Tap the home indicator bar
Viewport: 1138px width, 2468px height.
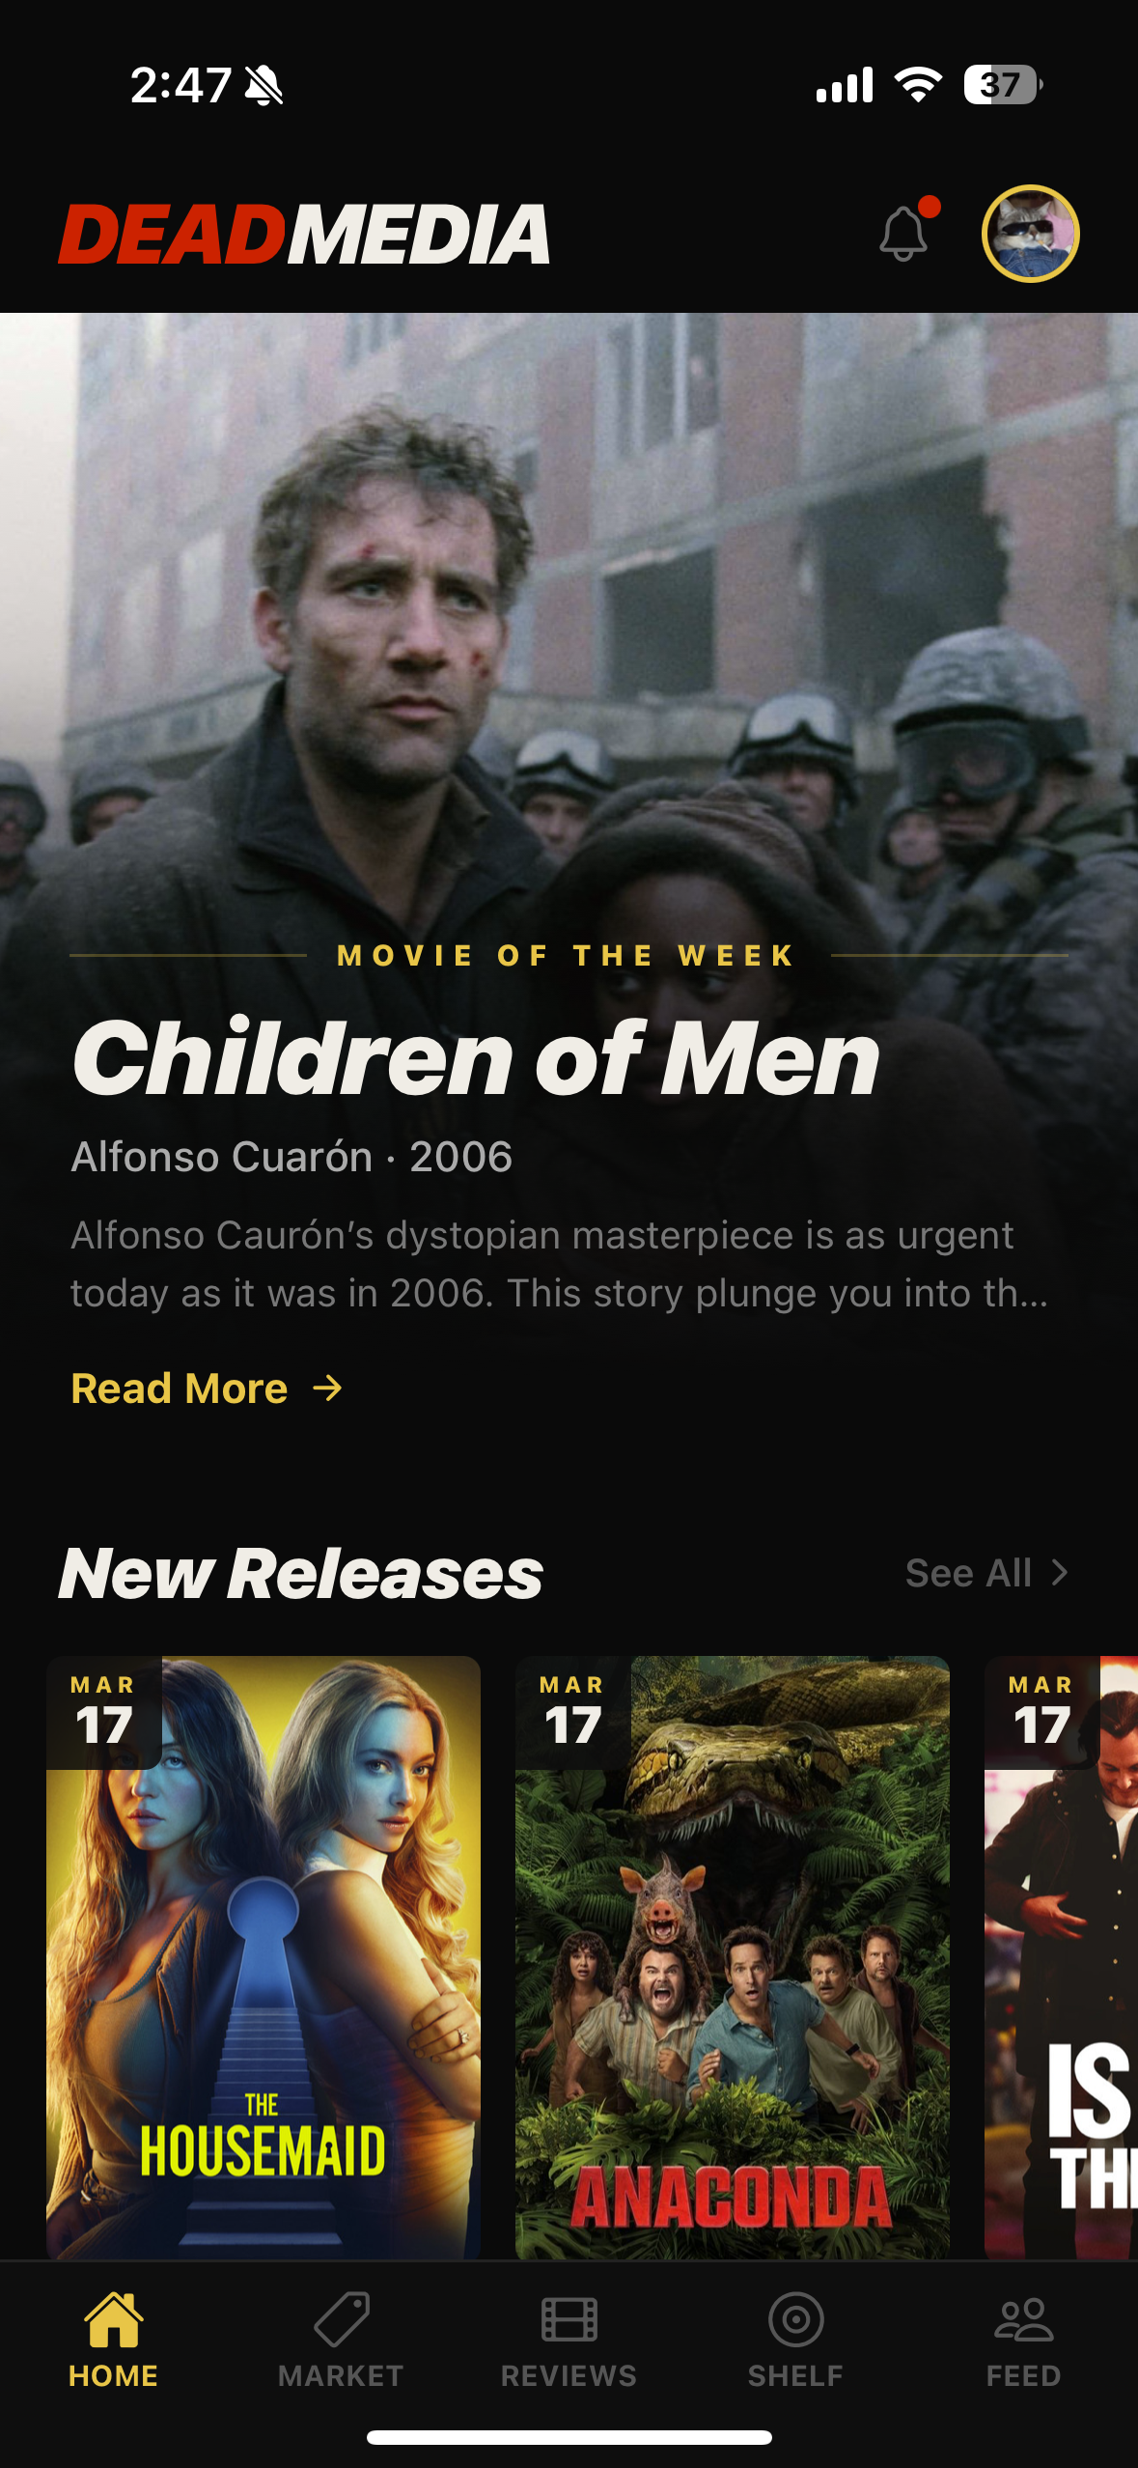click(x=569, y=2437)
